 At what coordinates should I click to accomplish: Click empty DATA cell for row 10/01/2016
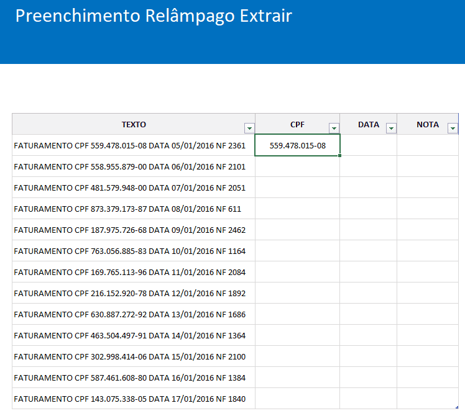click(x=368, y=251)
